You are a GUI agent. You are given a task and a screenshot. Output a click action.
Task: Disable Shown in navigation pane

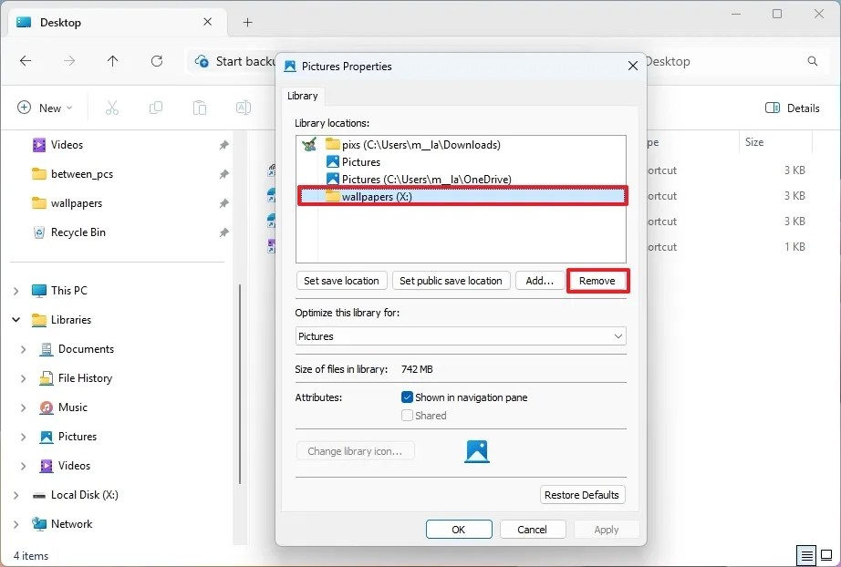click(x=406, y=397)
